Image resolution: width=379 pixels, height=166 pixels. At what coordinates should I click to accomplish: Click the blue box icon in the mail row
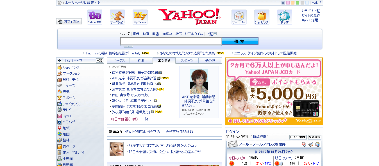[317, 144]
